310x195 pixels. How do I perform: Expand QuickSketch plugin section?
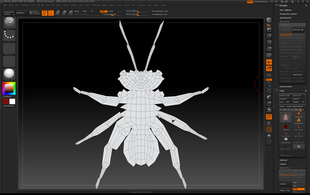285,18
